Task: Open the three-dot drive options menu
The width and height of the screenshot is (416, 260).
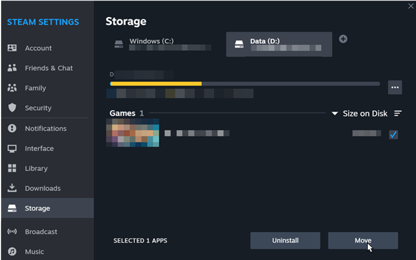Action: [395, 88]
